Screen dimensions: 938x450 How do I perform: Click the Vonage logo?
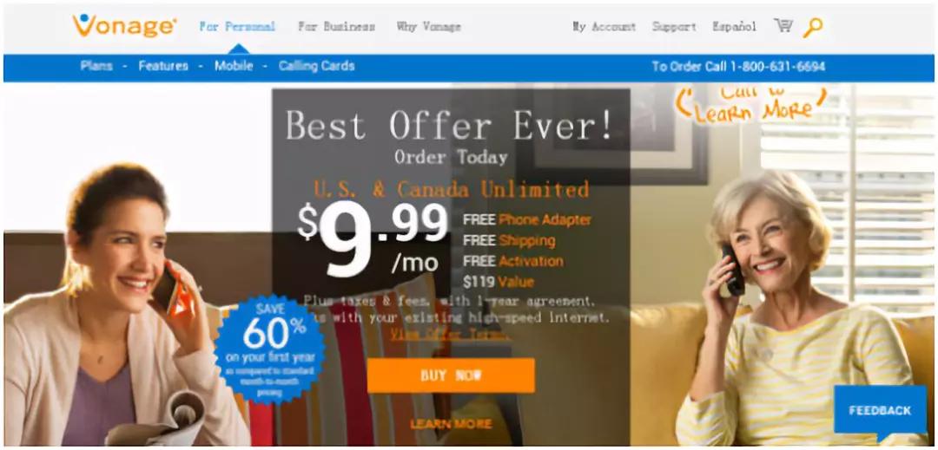tap(124, 26)
